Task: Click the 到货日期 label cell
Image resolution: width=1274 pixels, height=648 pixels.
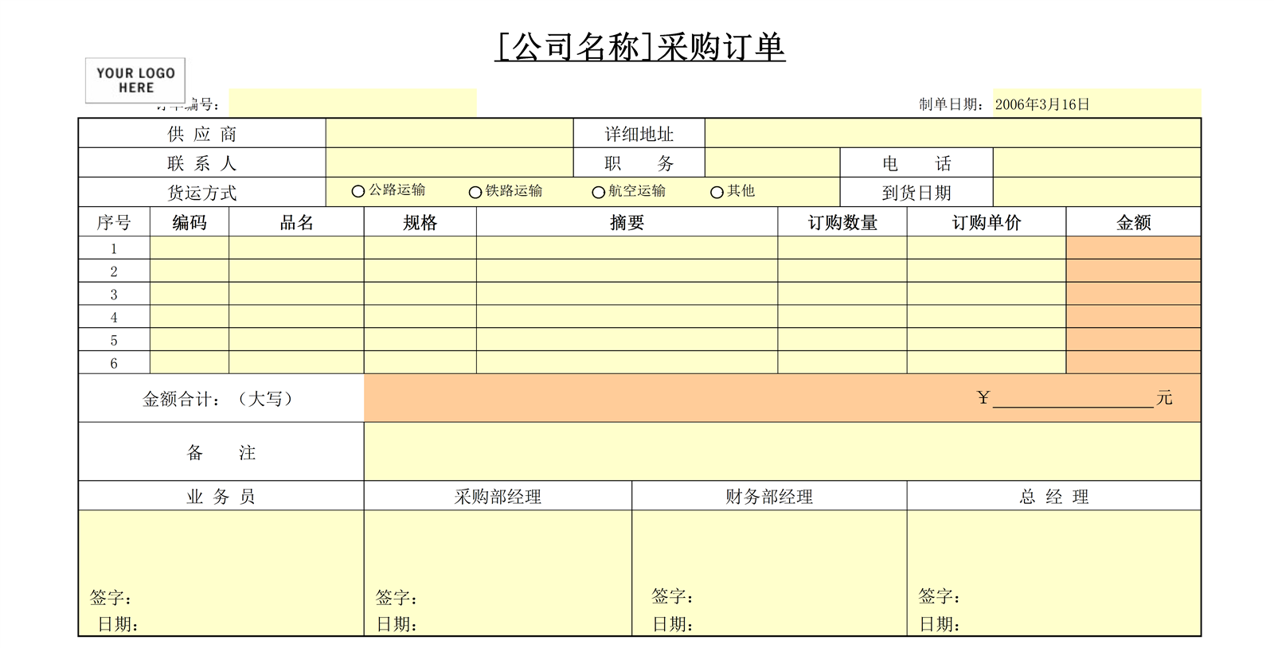Action: pyautogui.click(x=916, y=192)
